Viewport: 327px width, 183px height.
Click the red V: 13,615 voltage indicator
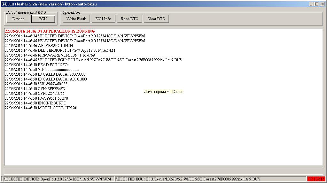316,179
